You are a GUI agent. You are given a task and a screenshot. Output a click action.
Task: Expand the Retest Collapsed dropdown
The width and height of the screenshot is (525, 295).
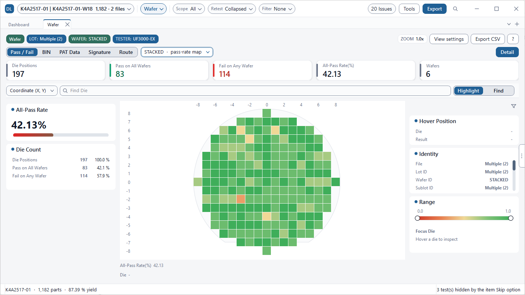[232, 9]
